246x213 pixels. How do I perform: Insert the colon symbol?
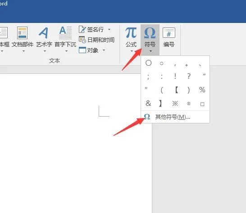pyautogui.click(x=162, y=77)
